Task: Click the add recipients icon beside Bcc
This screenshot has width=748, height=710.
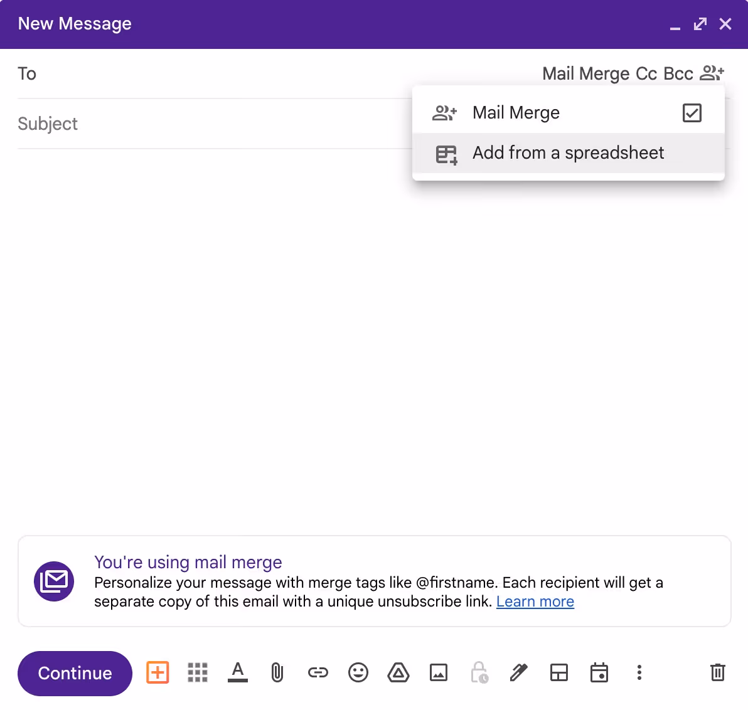Action: coord(712,73)
